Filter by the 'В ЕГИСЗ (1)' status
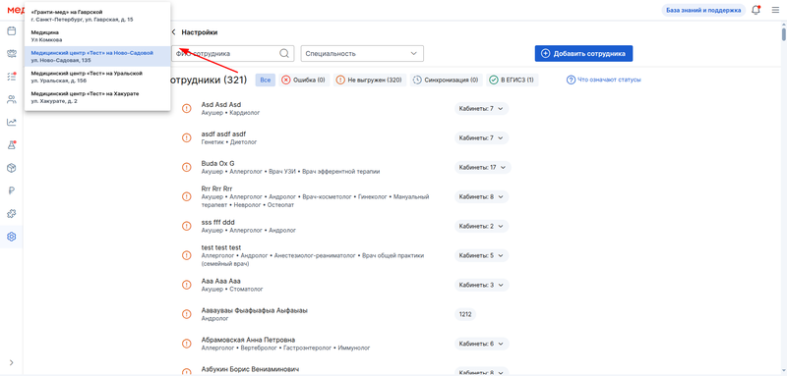This screenshot has width=787, height=376. point(512,81)
